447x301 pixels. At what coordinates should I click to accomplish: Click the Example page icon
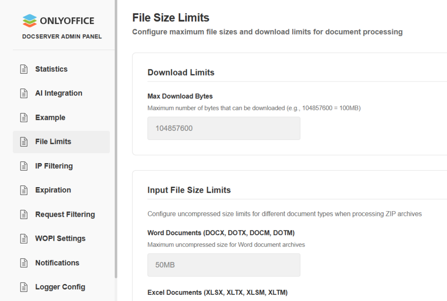(24, 118)
